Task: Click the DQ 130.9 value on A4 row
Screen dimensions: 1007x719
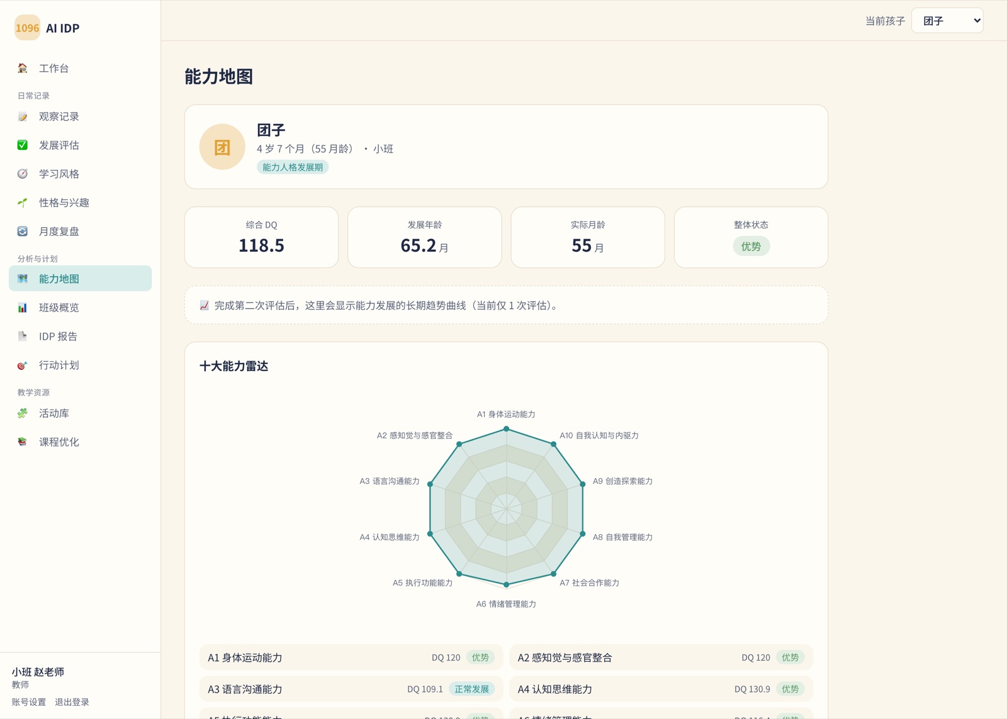Action: 752,689
